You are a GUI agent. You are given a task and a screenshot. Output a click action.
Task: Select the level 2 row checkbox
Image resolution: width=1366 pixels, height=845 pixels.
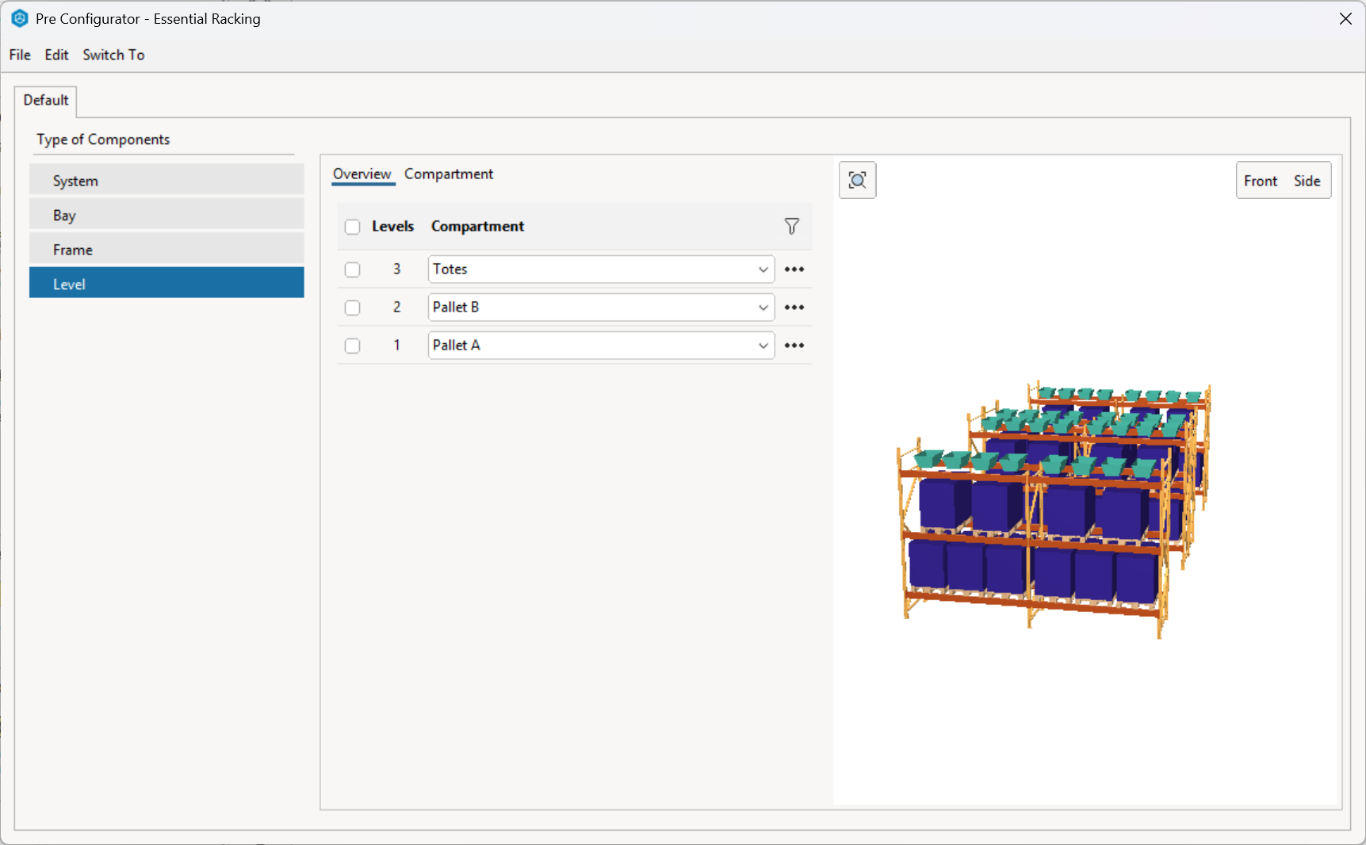point(353,308)
